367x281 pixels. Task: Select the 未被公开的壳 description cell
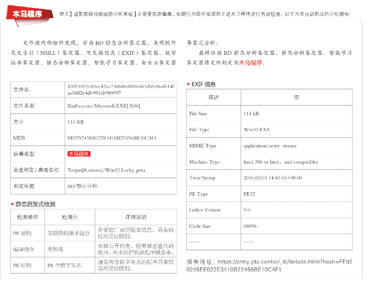136,249
